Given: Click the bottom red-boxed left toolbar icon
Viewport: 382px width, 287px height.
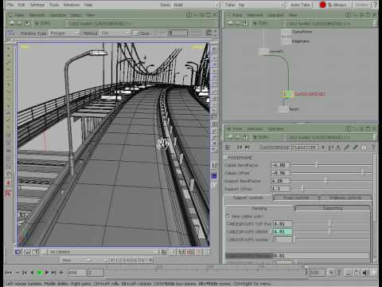Looking at the screenshot, I should [x=9, y=194].
